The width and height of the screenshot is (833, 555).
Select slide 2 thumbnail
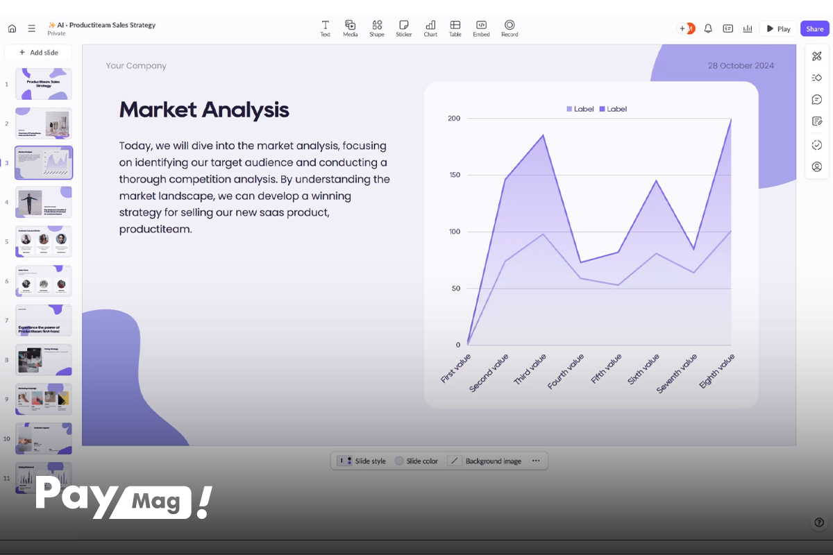pyautogui.click(x=44, y=123)
